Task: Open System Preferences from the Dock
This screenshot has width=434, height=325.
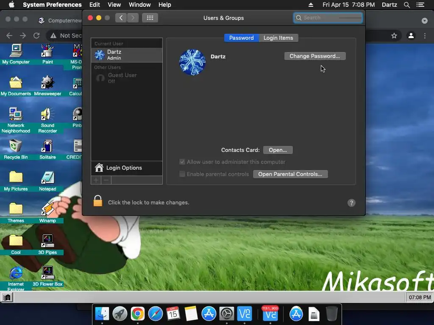Action: coord(227,314)
